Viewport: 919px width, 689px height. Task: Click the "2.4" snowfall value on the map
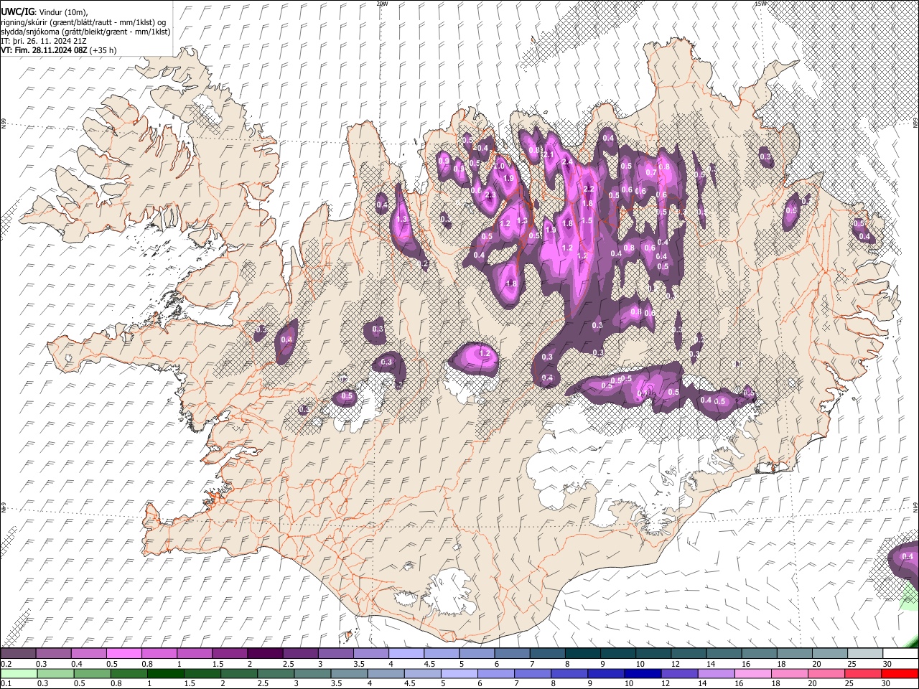[567, 162]
